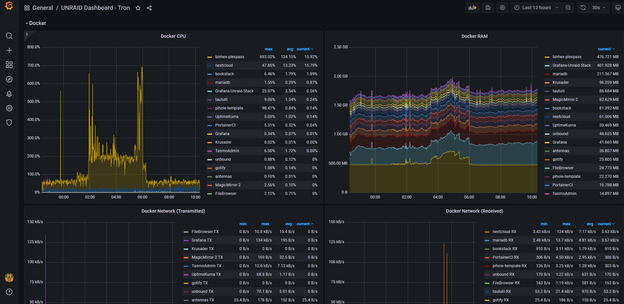
Task: Toggle unbound series in Docker RAM legend
Action: (560, 134)
